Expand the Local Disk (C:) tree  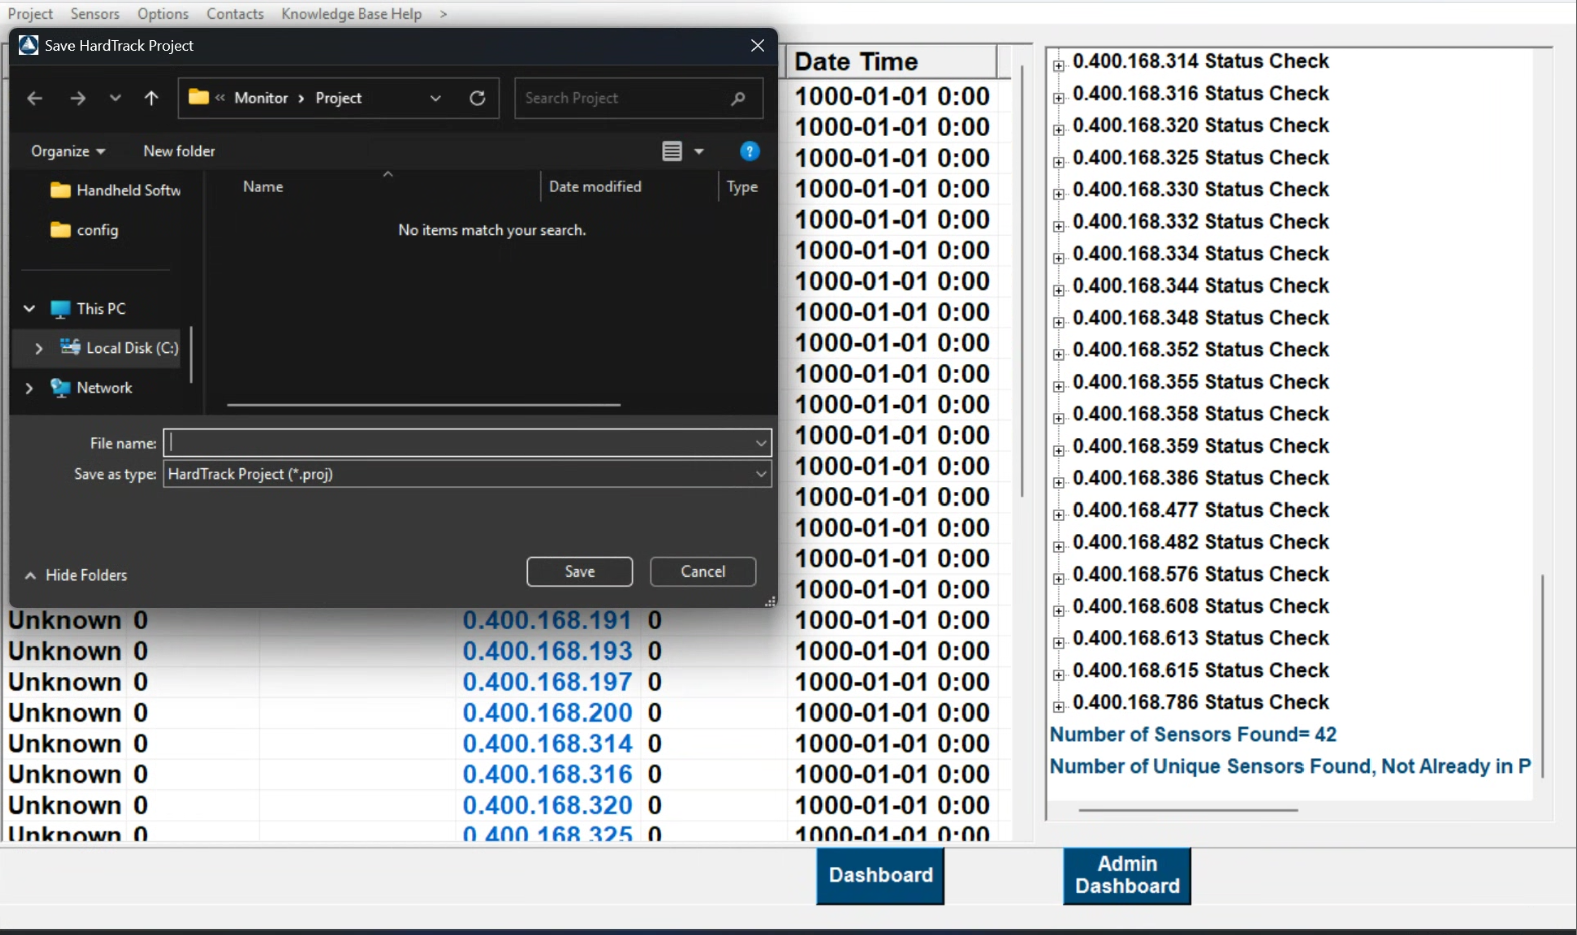pos(38,348)
